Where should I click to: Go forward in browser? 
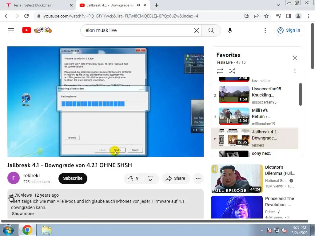17,16
